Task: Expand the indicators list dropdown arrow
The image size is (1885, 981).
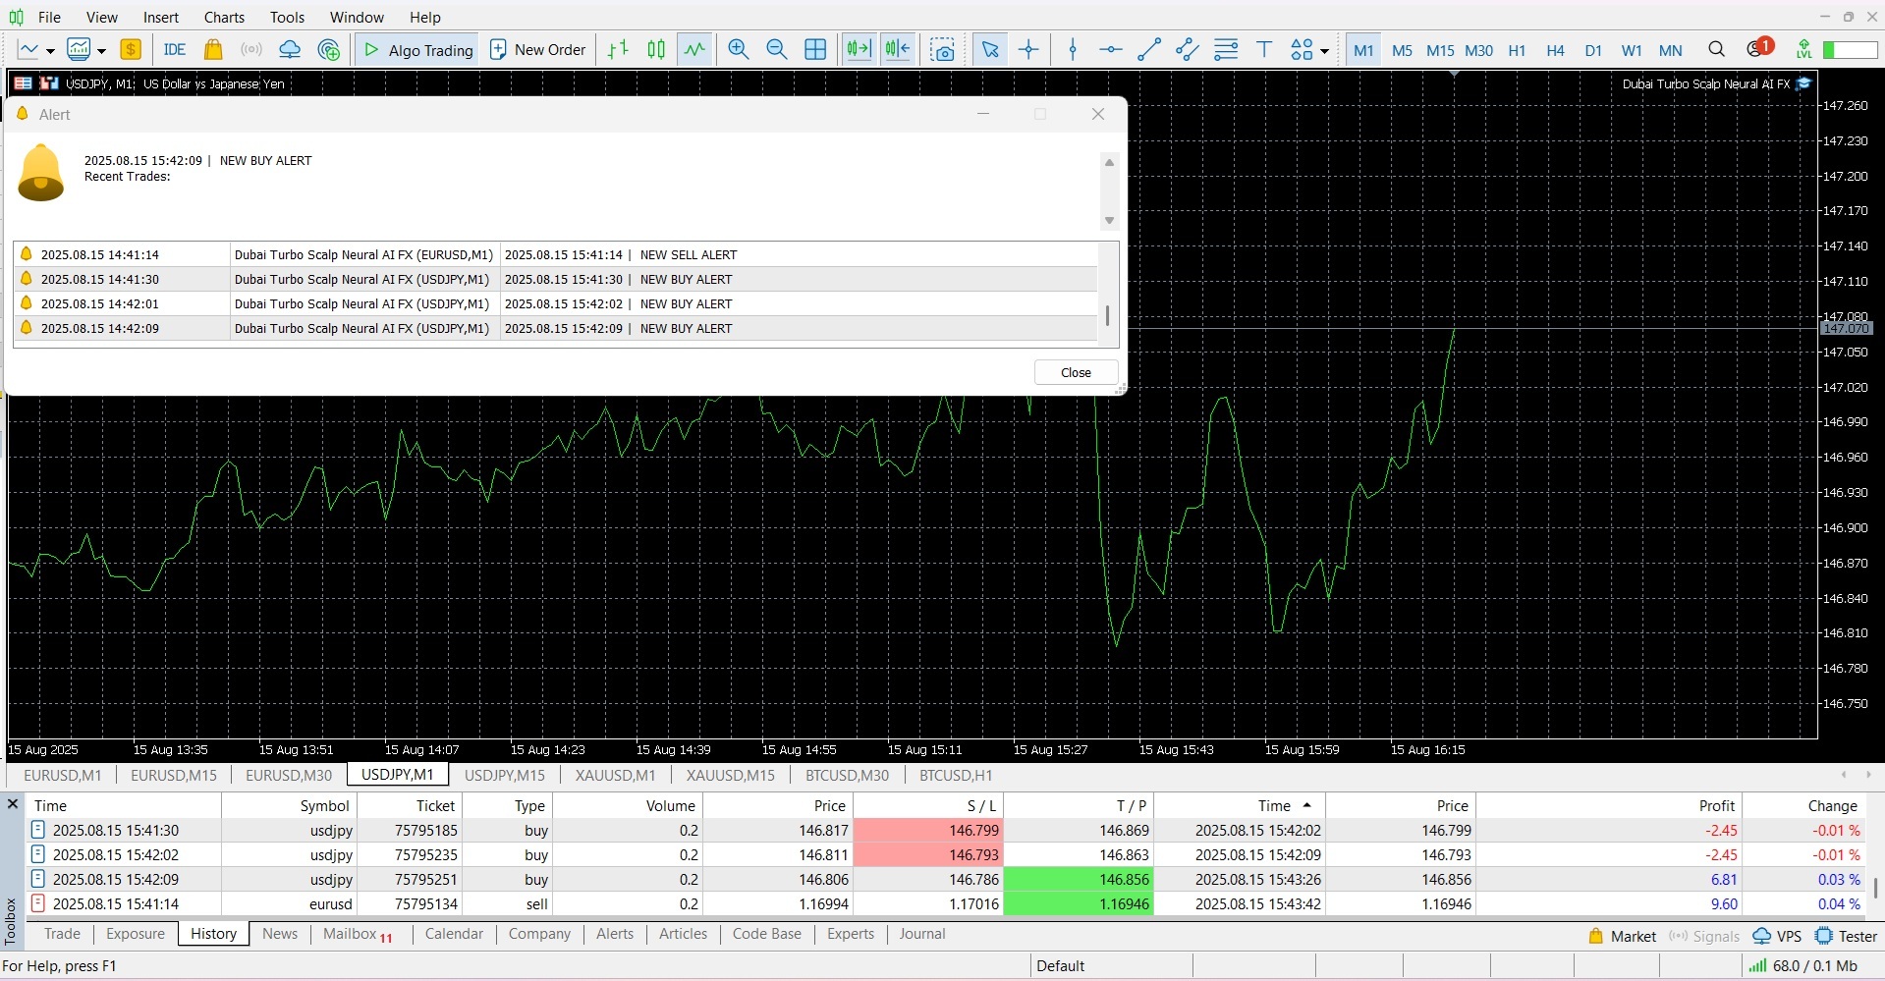Action: point(101,51)
